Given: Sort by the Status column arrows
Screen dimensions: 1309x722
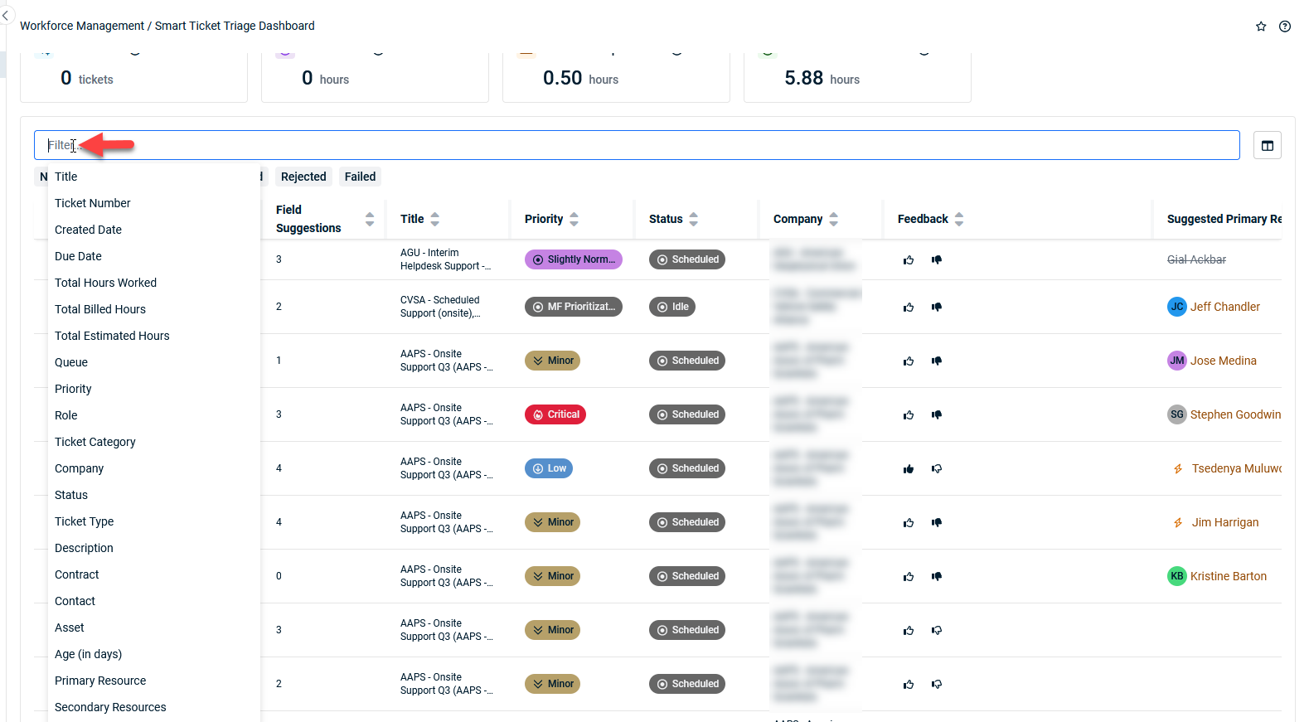Looking at the screenshot, I should coord(693,219).
